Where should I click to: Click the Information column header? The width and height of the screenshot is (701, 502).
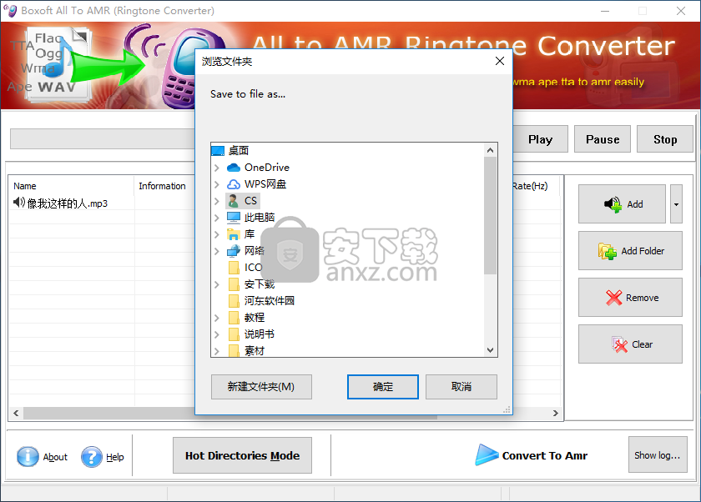[162, 186]
